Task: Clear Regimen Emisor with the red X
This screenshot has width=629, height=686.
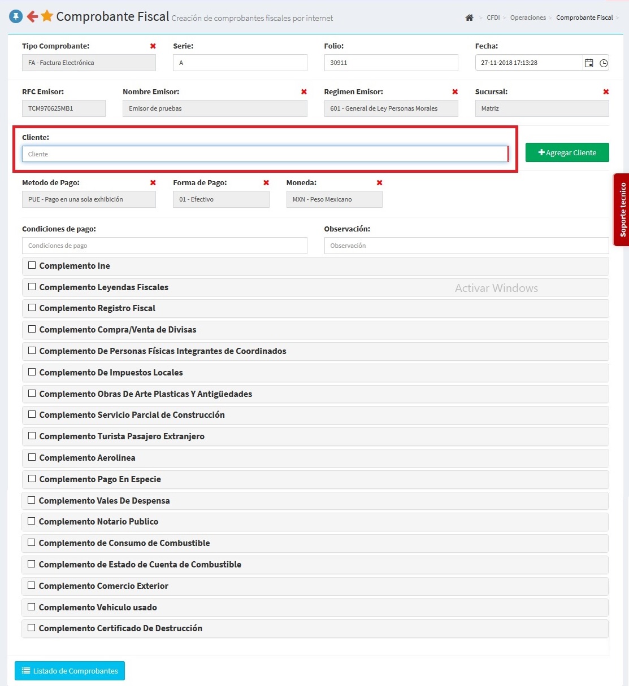Action: [x=455, y=92]
